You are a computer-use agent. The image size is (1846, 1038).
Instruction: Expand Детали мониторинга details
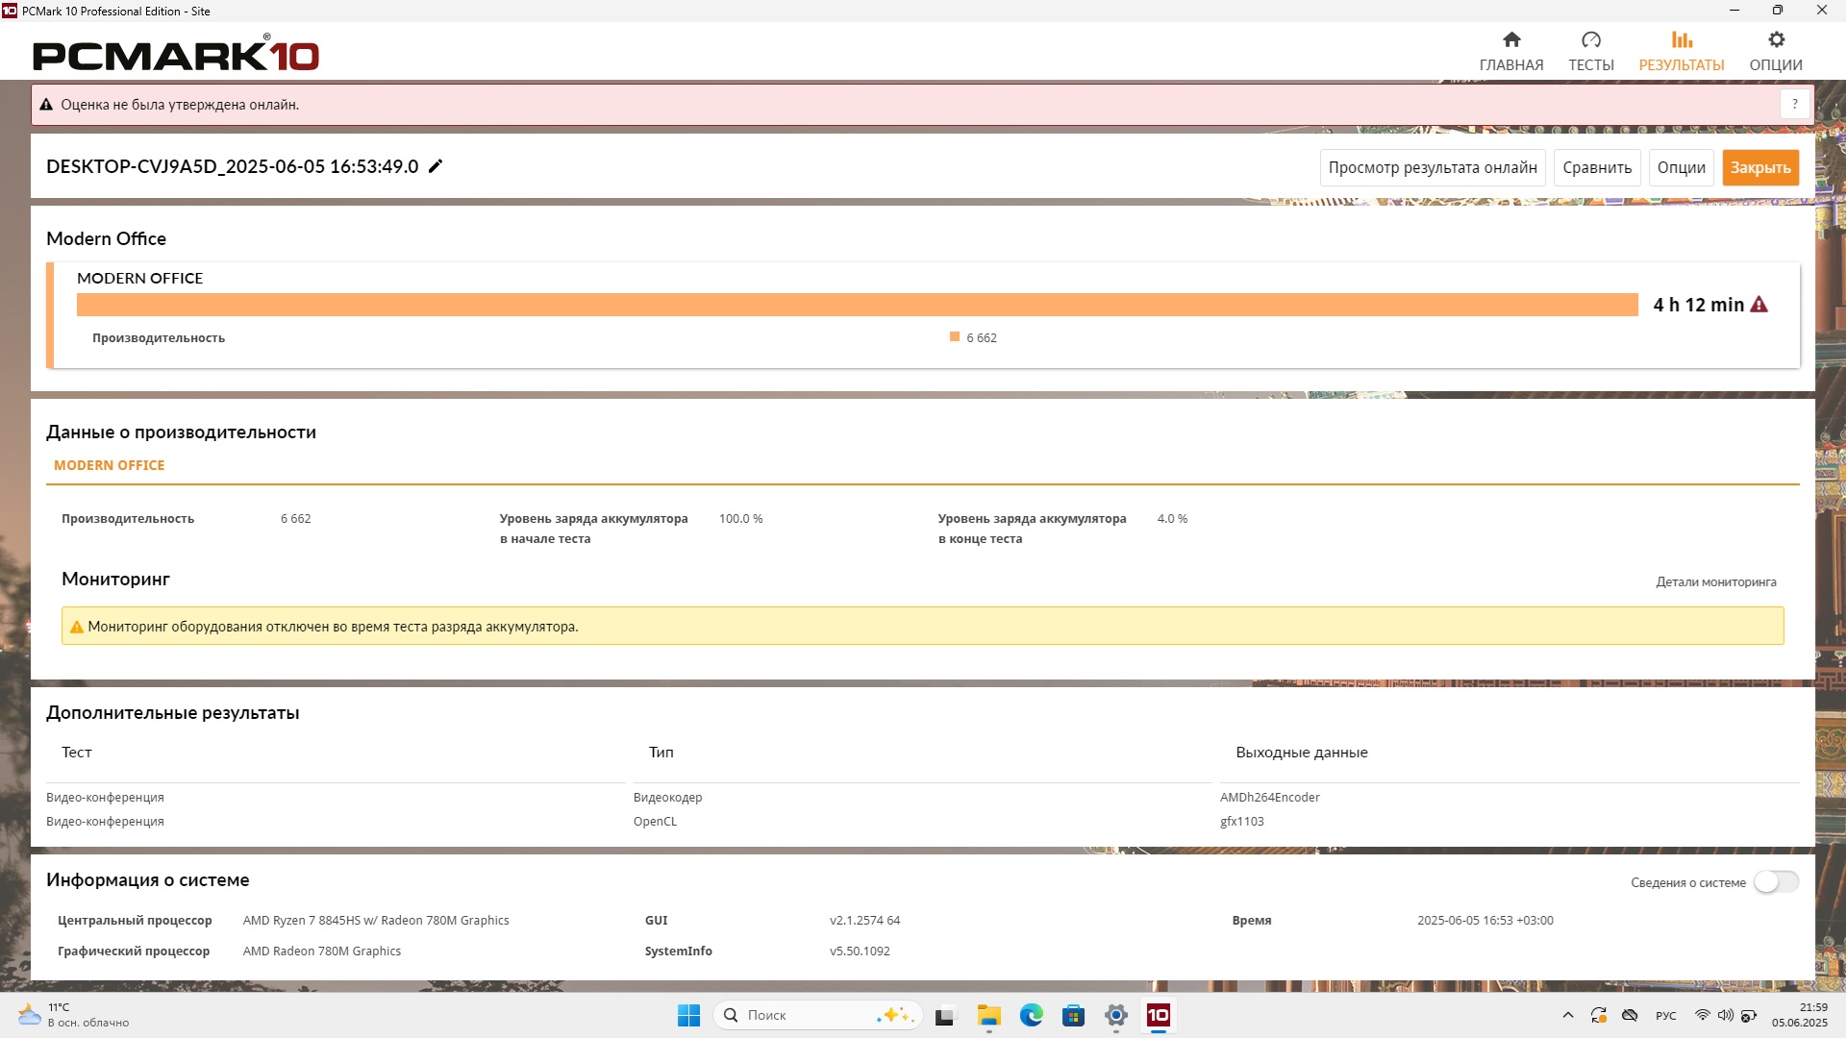point(1715,581)
